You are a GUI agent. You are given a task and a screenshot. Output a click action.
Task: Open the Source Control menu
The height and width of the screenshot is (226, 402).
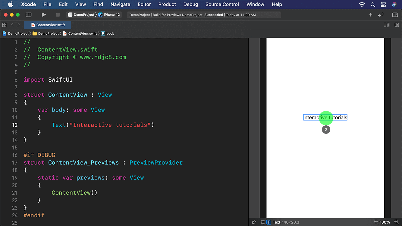coord(222,4)
